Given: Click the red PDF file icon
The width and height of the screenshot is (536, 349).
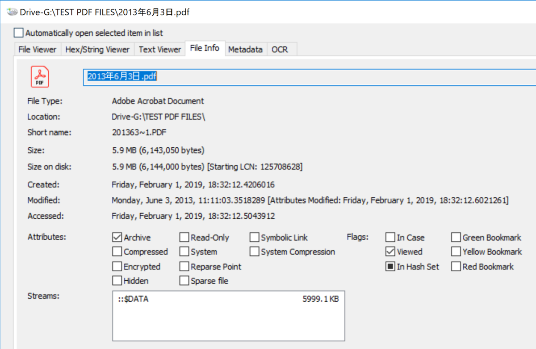Looking at the screenshot, I should tap(40, 76).
